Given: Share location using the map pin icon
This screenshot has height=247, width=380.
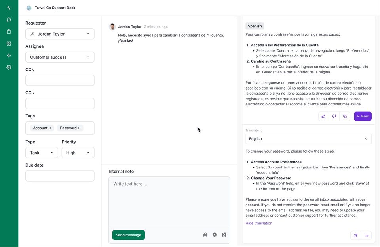Looking at the screenshot, I should click(215, 235).
